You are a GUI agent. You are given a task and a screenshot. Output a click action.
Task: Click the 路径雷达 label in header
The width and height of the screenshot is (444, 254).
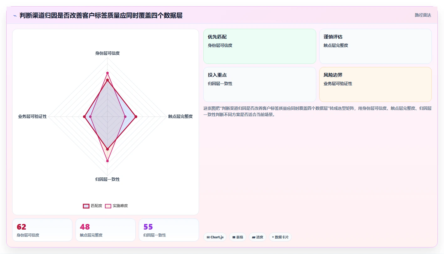(423, 15)
